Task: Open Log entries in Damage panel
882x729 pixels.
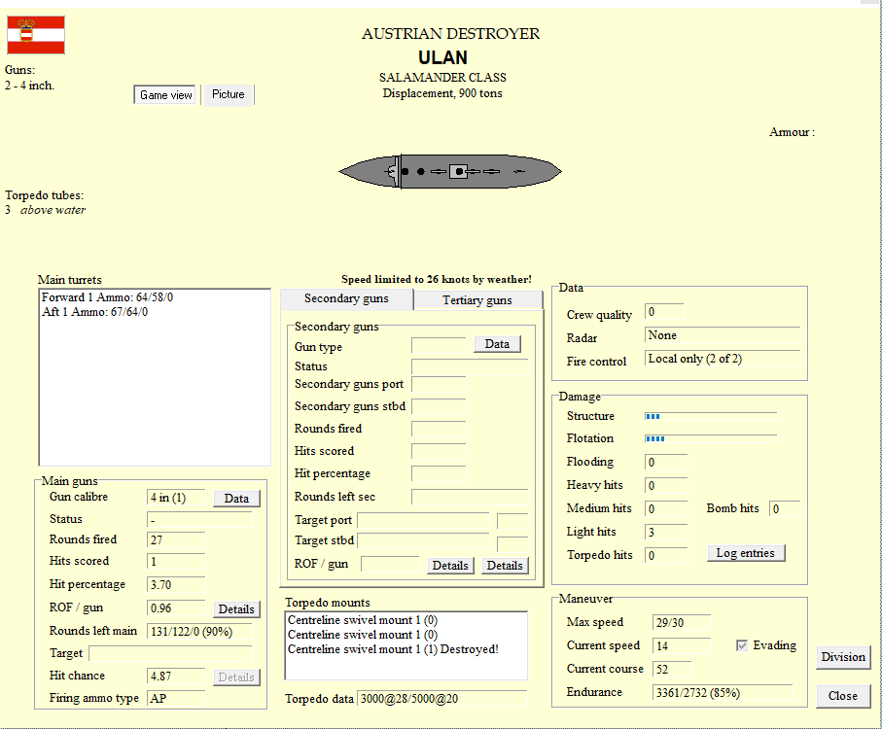Action: pos(746,553)
